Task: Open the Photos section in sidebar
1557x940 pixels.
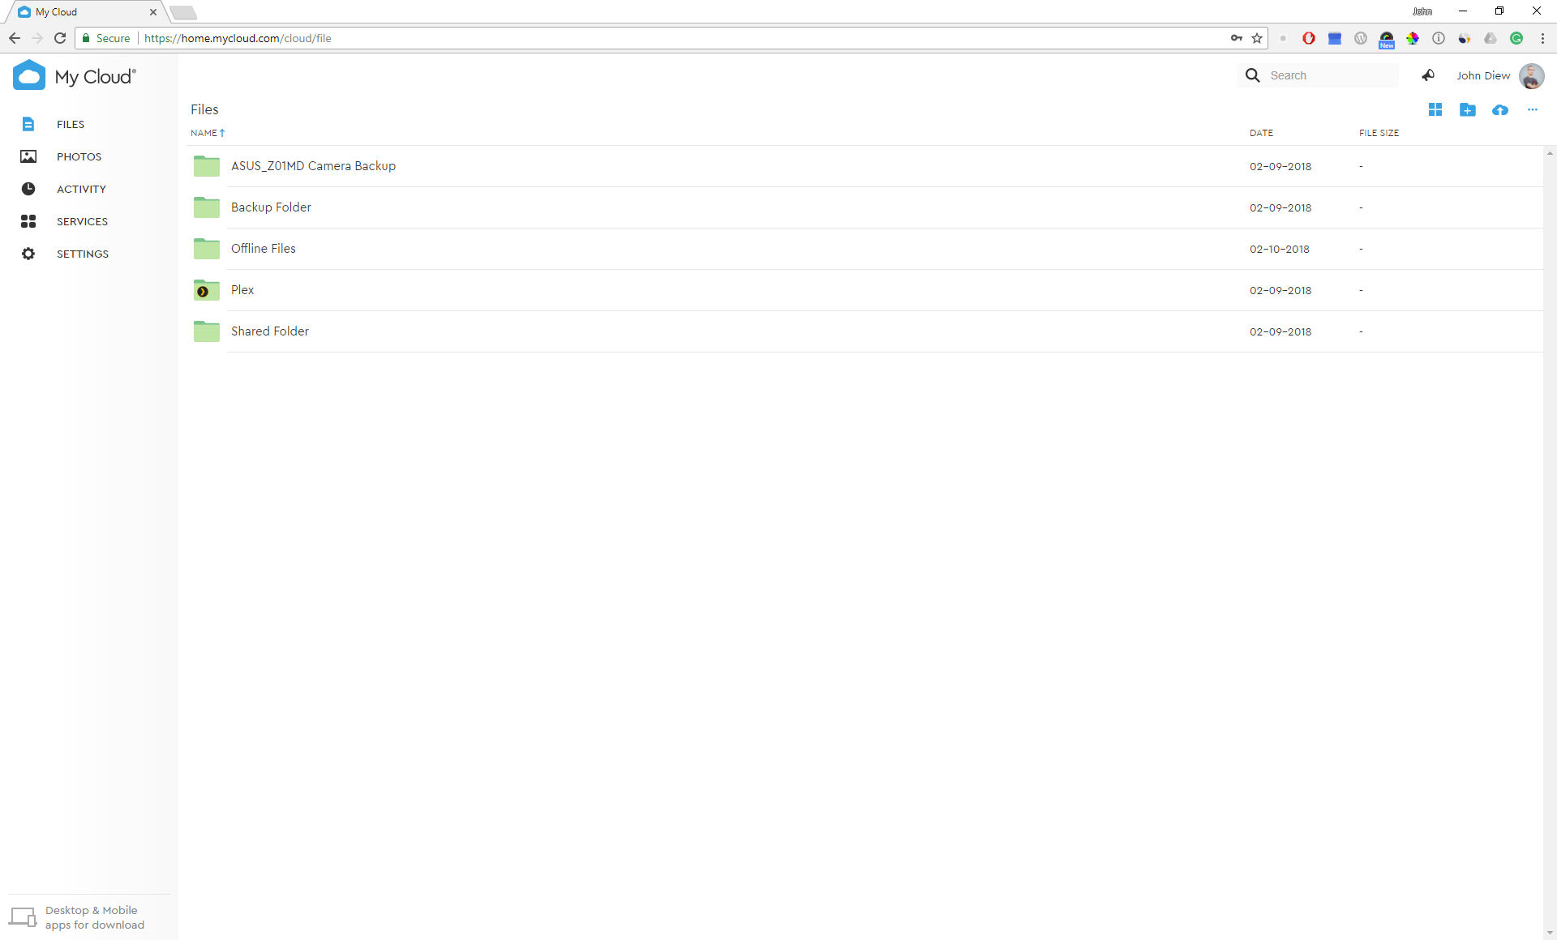Action: 79,156
